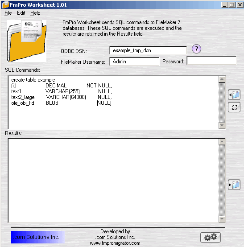Close the FmPro Worksheet window
This screenshot has height=247, width=244.
pos(240,5)
